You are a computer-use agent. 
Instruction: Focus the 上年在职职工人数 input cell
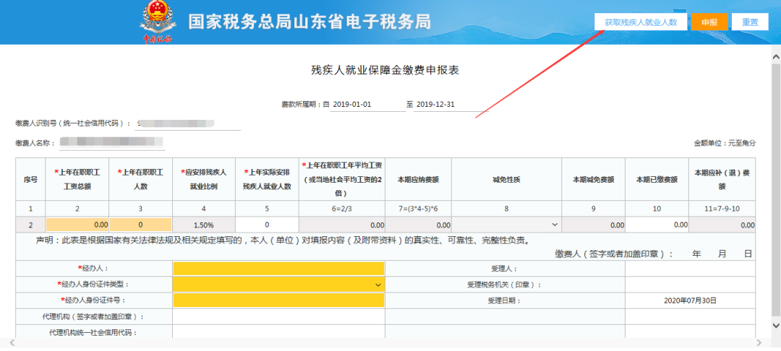(141, 225)
